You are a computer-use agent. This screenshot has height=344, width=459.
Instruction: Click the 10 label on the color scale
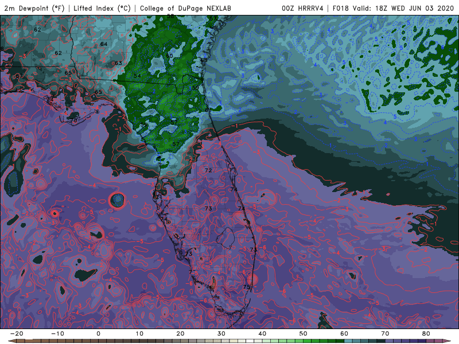pos(139,334)
